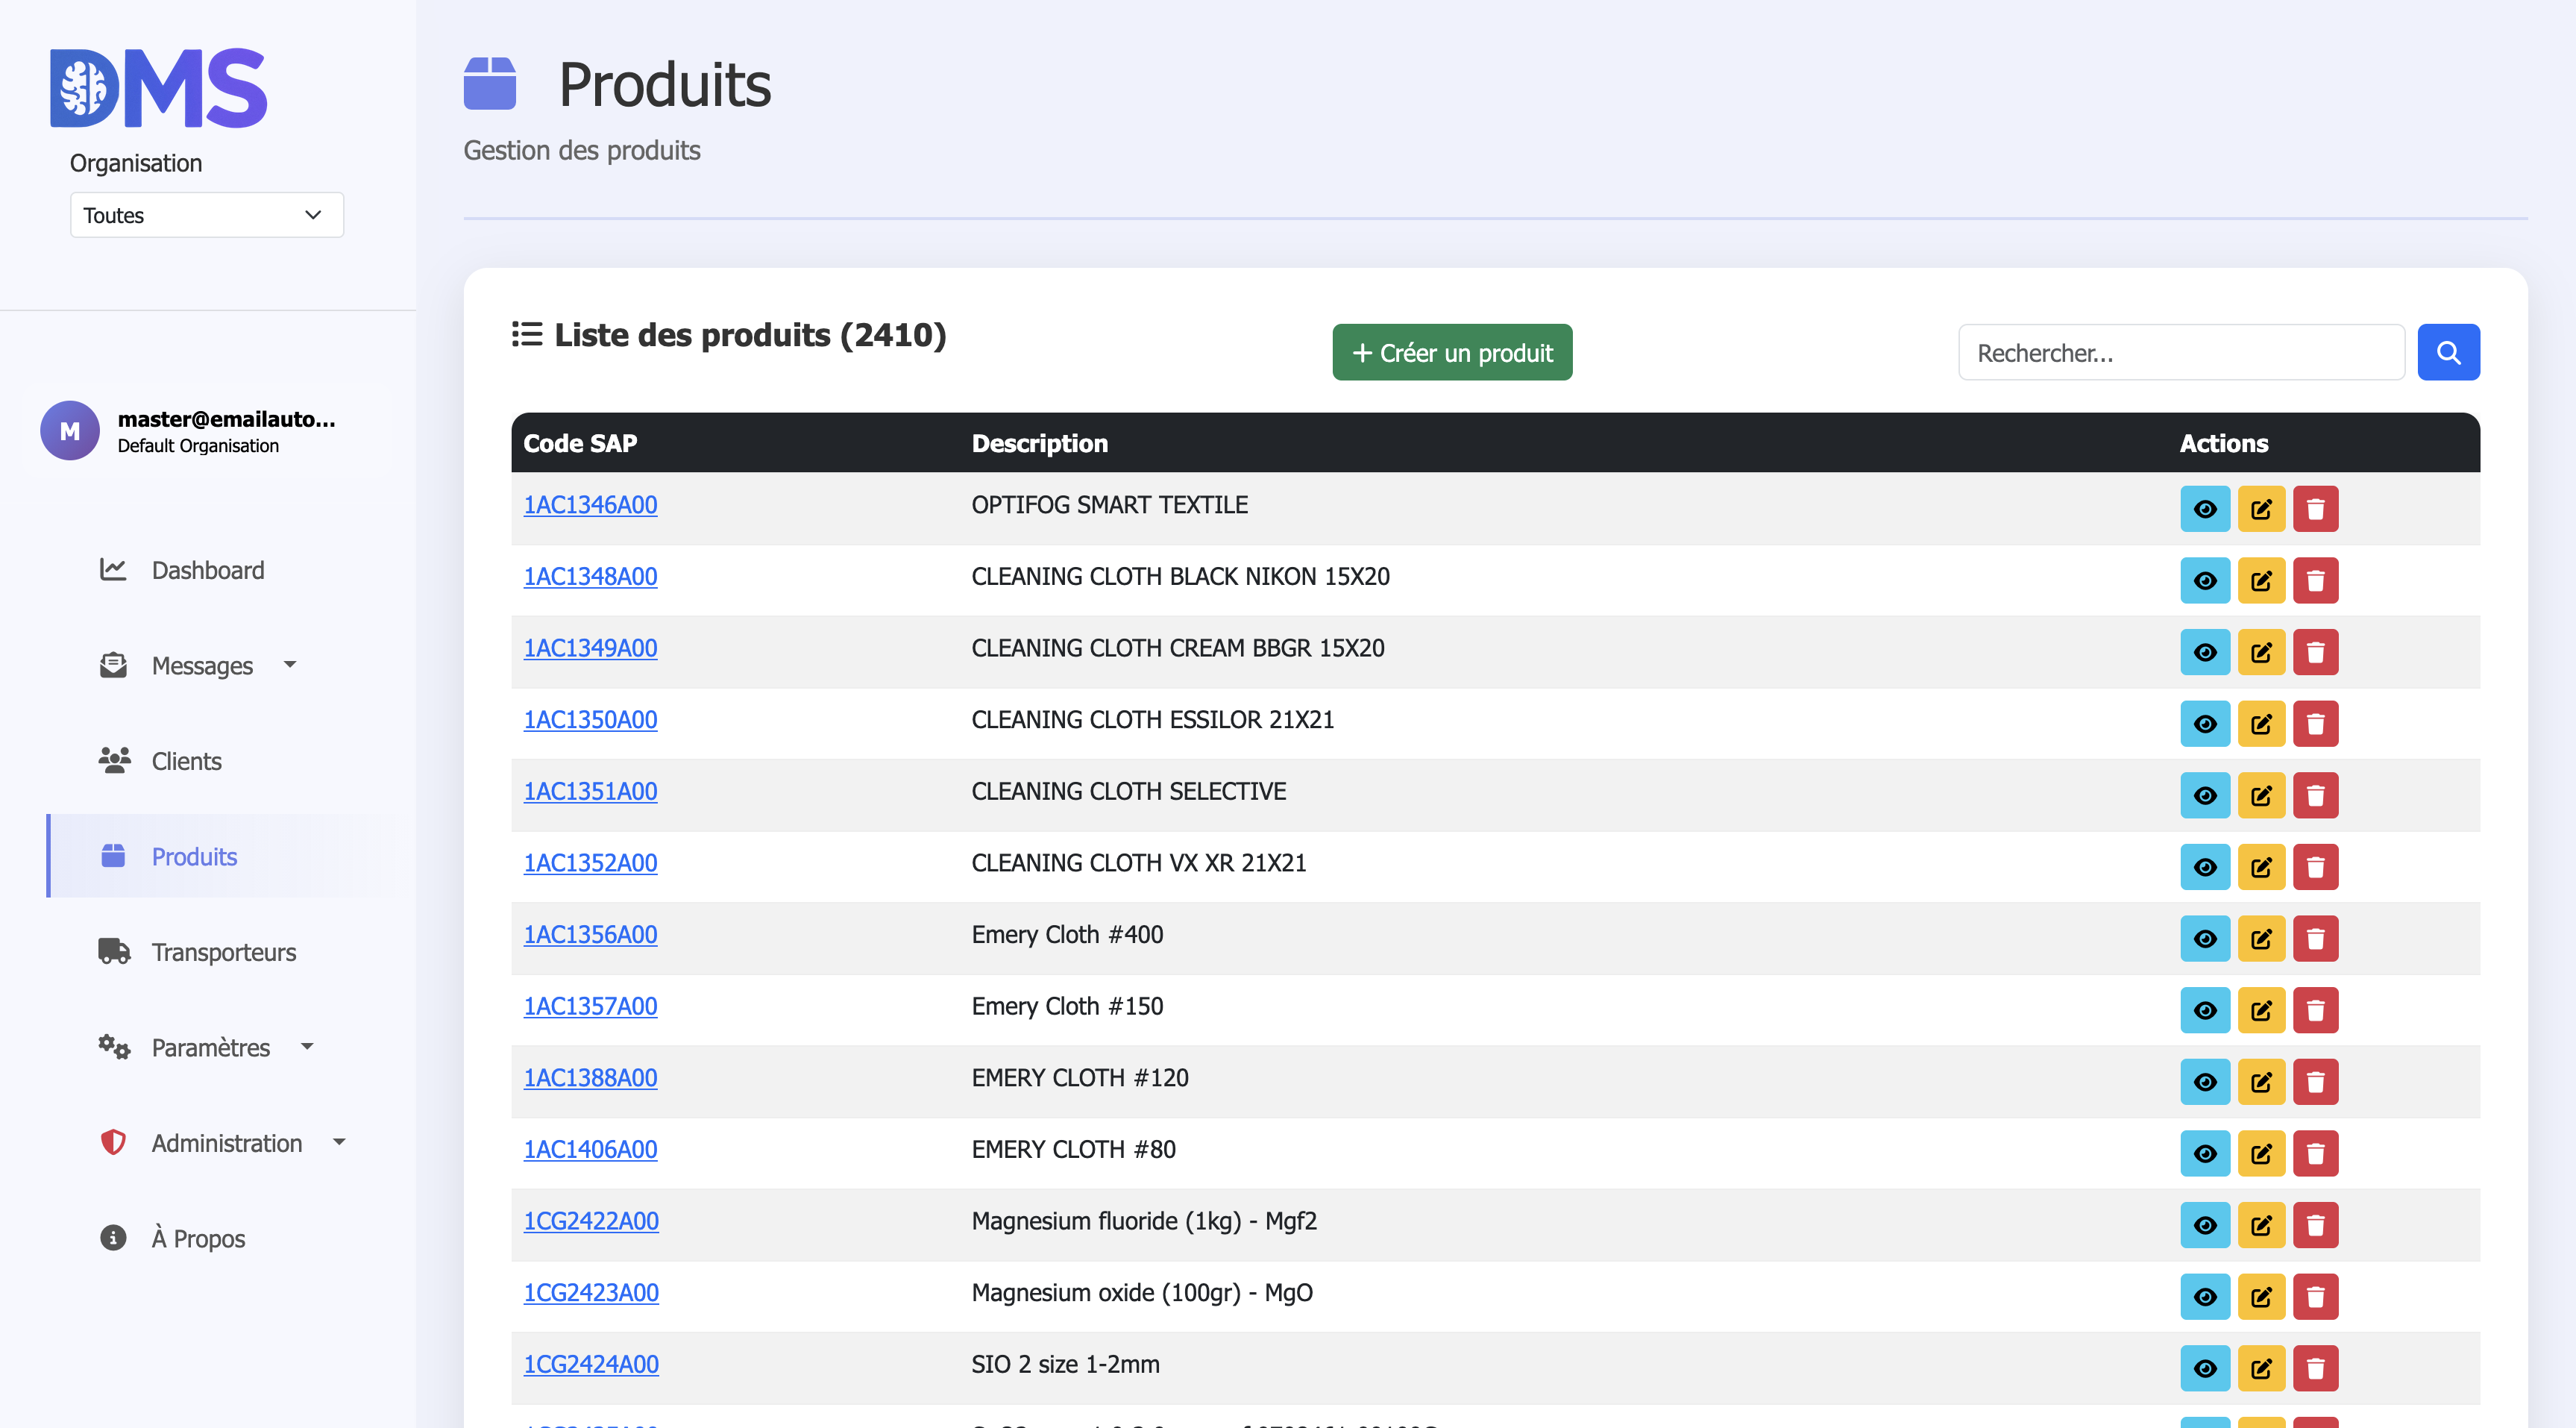Click the trash icon for Emery Cloth #400
This screenshot has width=2576, height=1428.
tap(2314, 939)
